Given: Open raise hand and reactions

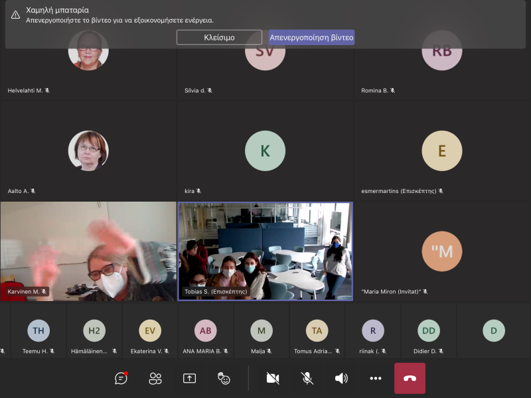Looking at the screenshot, I should click(x=224, y=378).
